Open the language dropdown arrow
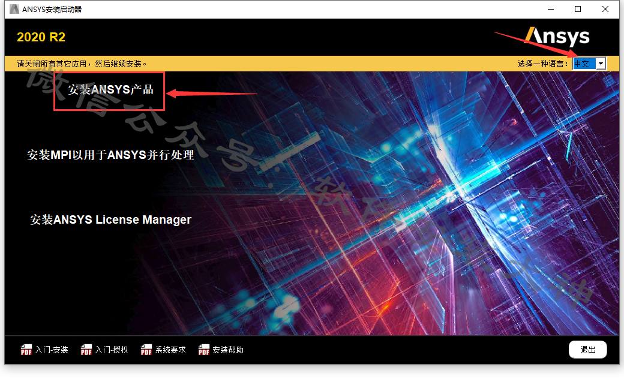The width and height of the screenshot is (624, 382). click(601, 64)
